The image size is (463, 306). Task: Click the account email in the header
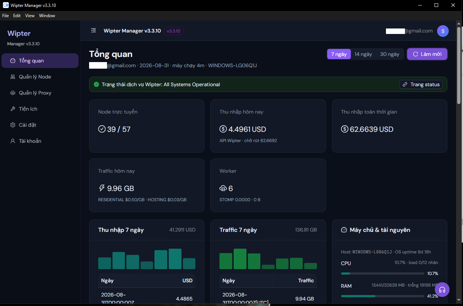(x=409, y=31)
